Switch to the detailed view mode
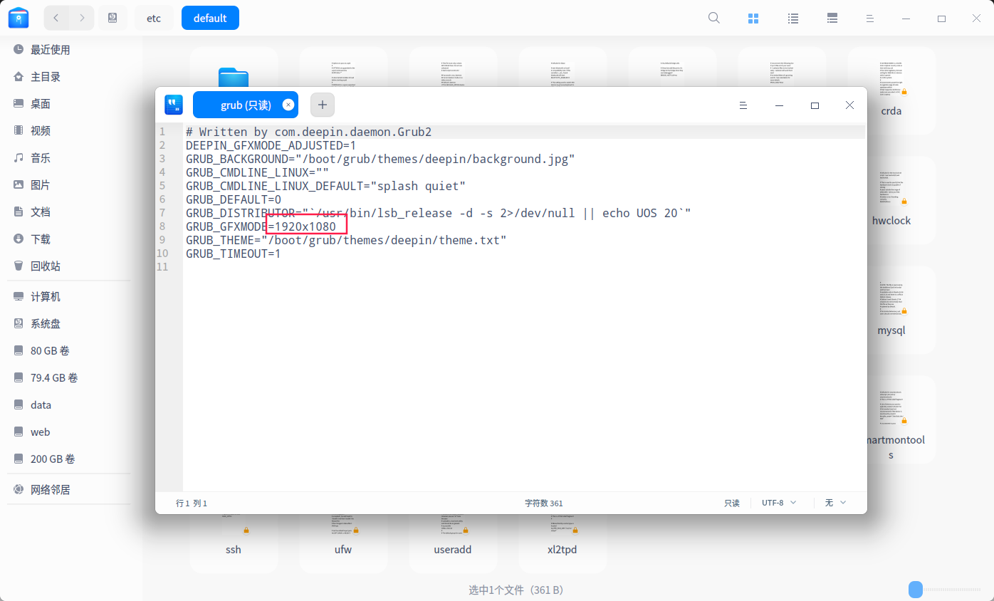Image resolution: width=994 pixels, height=601 pixels. pyautogui.click(x=832, y=18)
